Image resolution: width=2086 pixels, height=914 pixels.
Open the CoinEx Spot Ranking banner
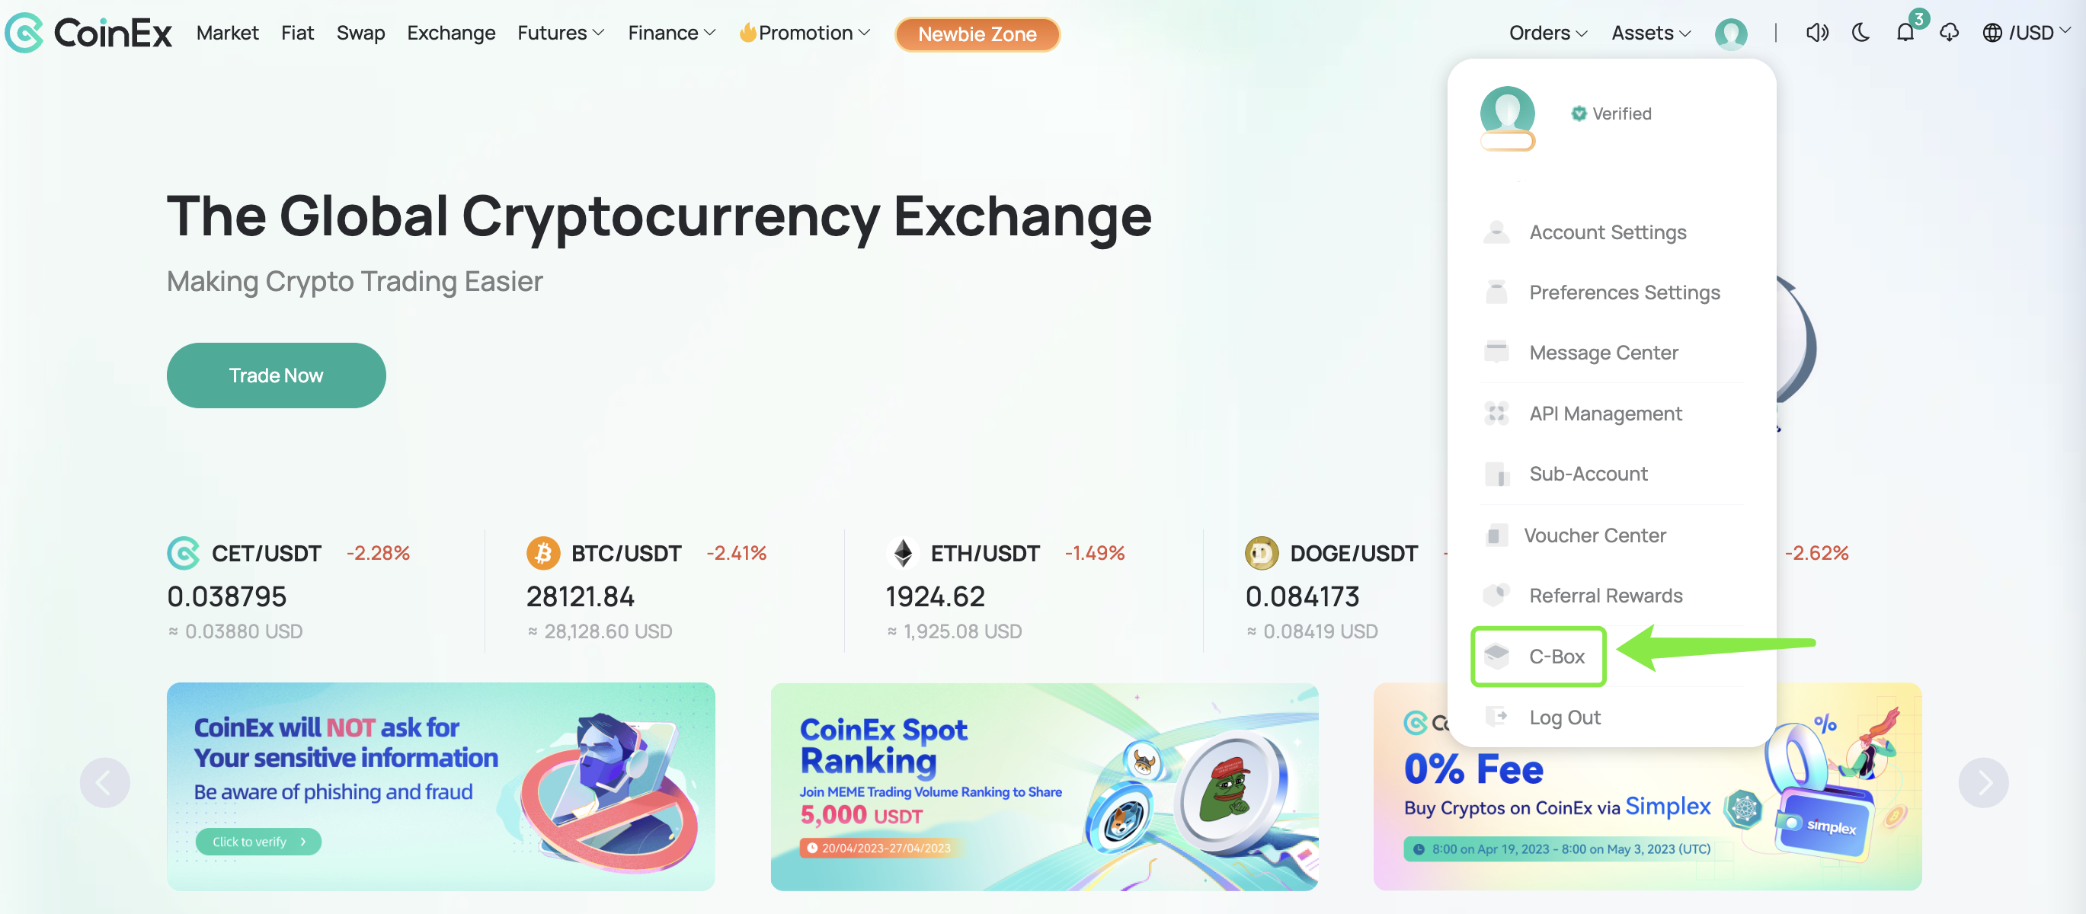[x=1044, y=787]
